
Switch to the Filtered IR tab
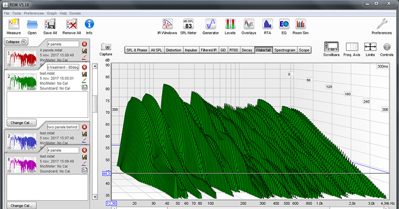pyautogui.click(x=208, y=50)
